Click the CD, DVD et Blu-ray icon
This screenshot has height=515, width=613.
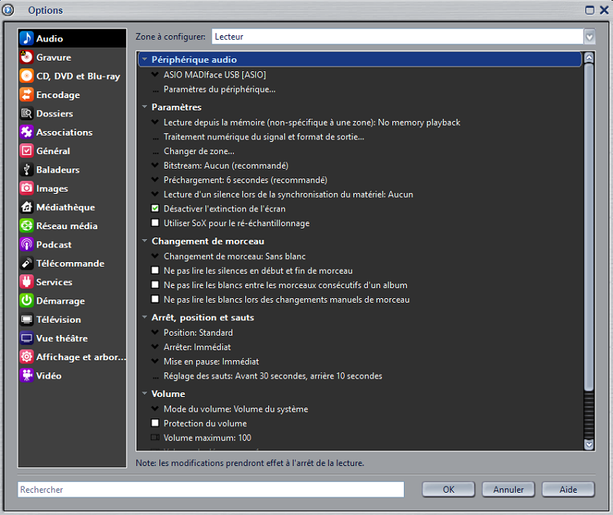(27, 76)
